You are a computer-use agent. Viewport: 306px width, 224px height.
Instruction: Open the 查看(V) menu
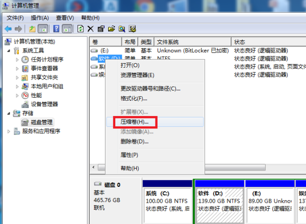[65, 18]
